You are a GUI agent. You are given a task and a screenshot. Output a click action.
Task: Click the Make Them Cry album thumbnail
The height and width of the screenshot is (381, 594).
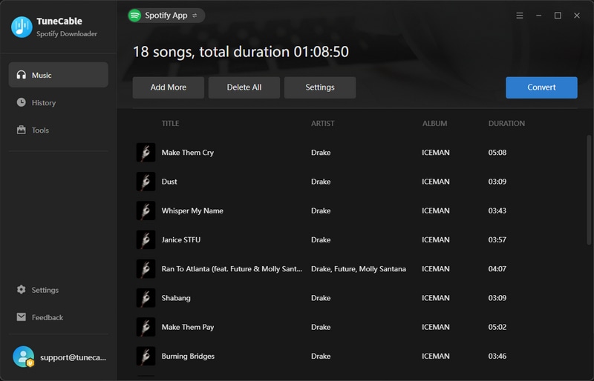[146, 153]
